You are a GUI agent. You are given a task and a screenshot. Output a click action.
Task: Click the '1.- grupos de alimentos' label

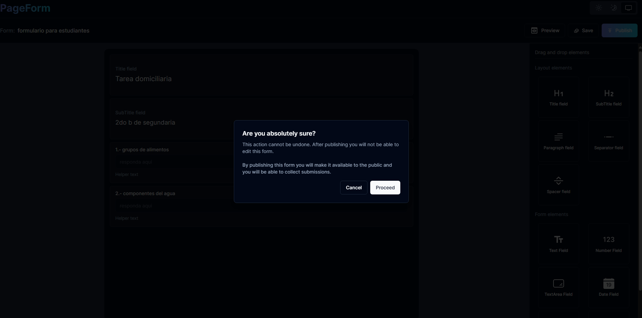coord(142,150)
